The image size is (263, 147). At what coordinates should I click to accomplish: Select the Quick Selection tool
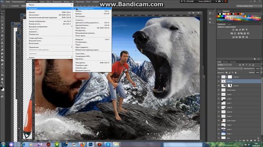click(2, 24)
